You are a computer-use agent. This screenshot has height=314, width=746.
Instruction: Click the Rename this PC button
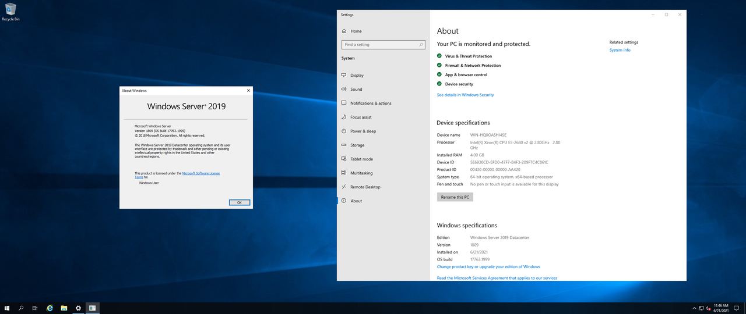455,197
